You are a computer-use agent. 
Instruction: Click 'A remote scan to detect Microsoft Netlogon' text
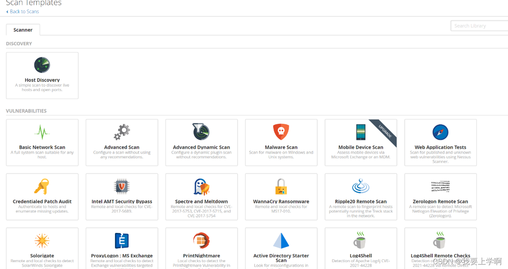(x=441, y=211)
